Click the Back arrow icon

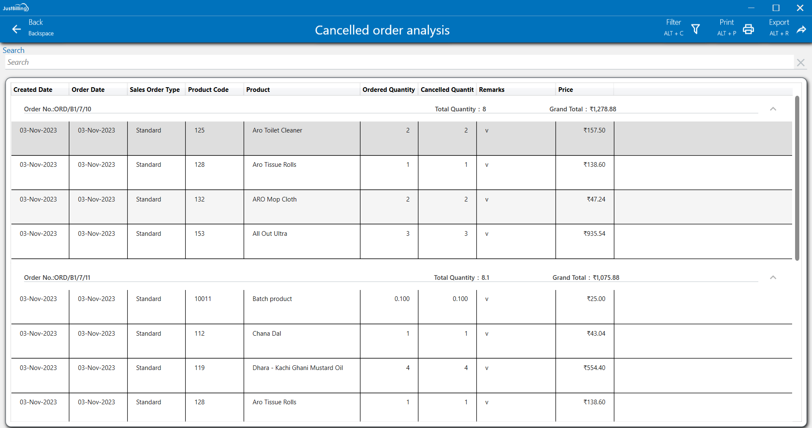17,29
